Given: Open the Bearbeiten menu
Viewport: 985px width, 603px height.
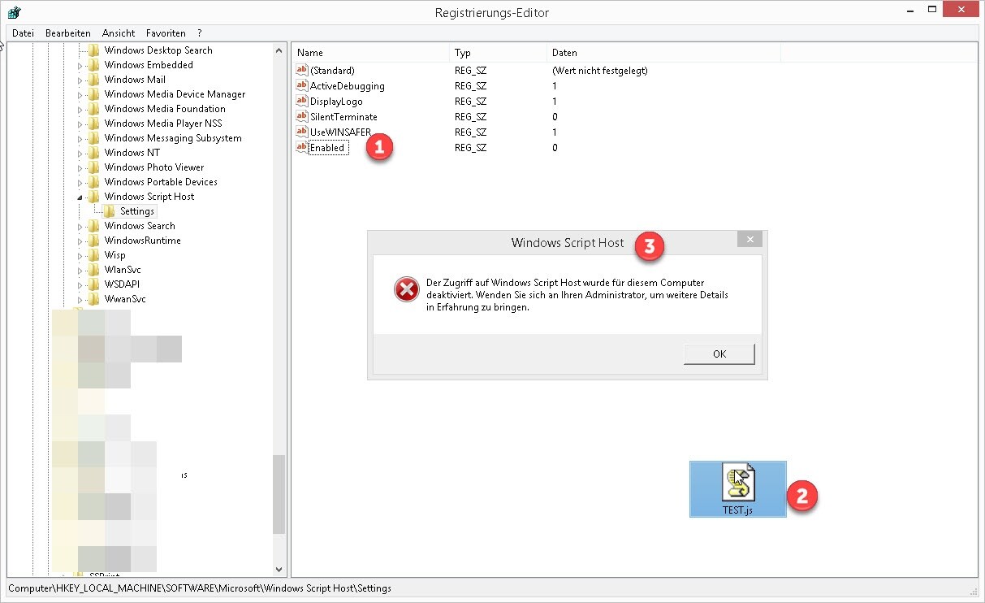Looking at the screenshot, I should pos(67,33).
